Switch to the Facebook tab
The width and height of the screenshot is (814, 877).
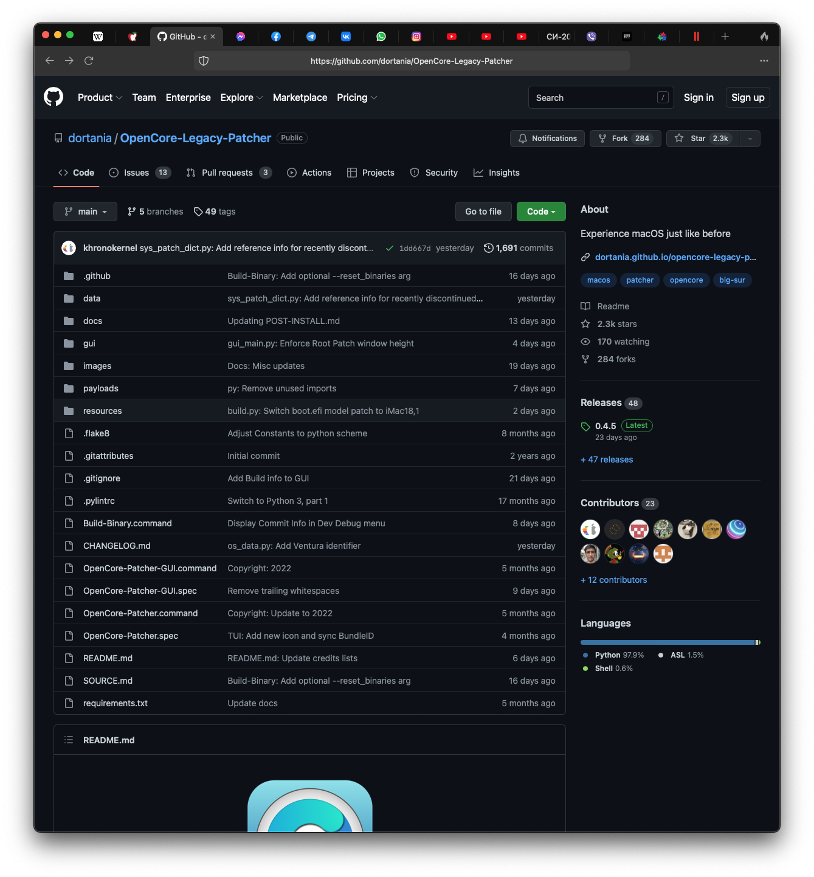pos(276,36)
